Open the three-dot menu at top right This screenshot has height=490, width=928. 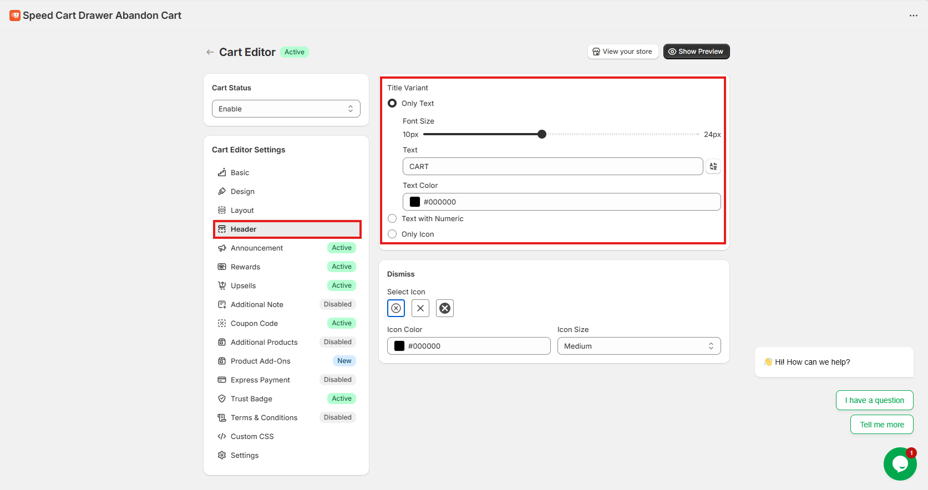point(913,16)
